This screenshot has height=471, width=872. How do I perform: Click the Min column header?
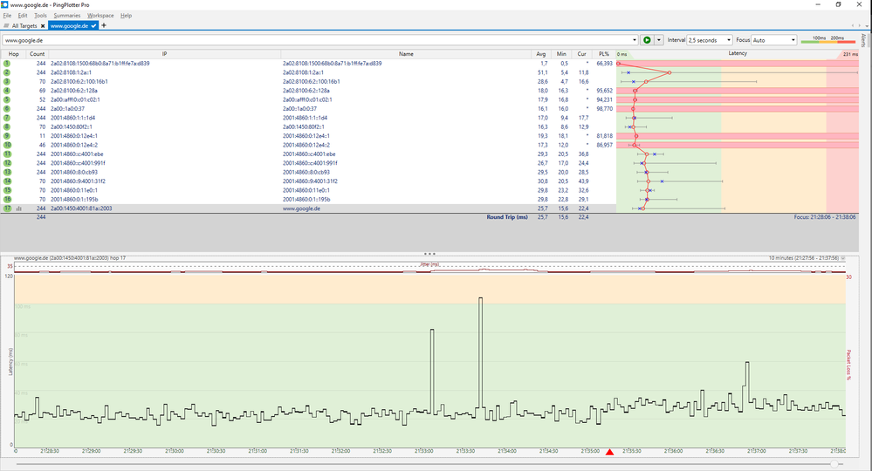click(561, 54)
